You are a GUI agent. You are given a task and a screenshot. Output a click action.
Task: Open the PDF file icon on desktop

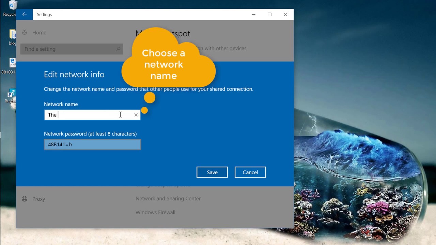12,63
